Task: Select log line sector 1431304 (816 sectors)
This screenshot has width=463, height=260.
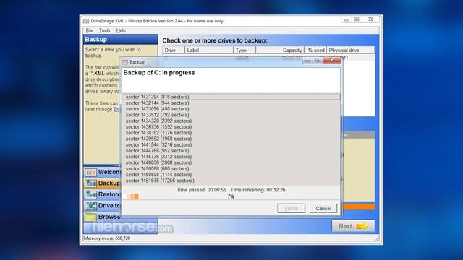Action: [x=231, y=97]
